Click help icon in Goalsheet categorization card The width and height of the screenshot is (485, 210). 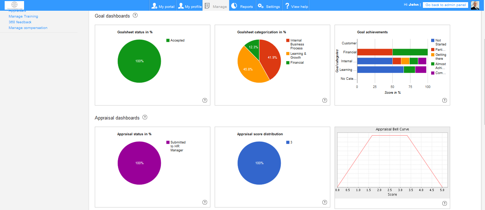tap(325, 101)
